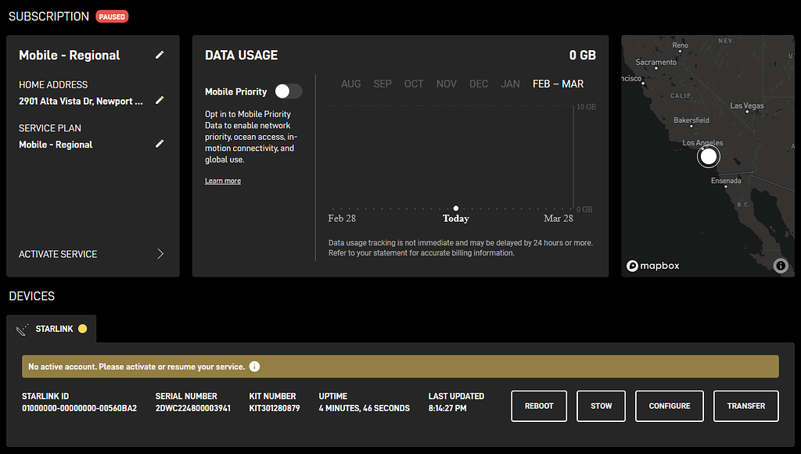This screenshot has width=801, height=454.
Task: Edit the home address pencil icon
Action: (x=160, y=101)
